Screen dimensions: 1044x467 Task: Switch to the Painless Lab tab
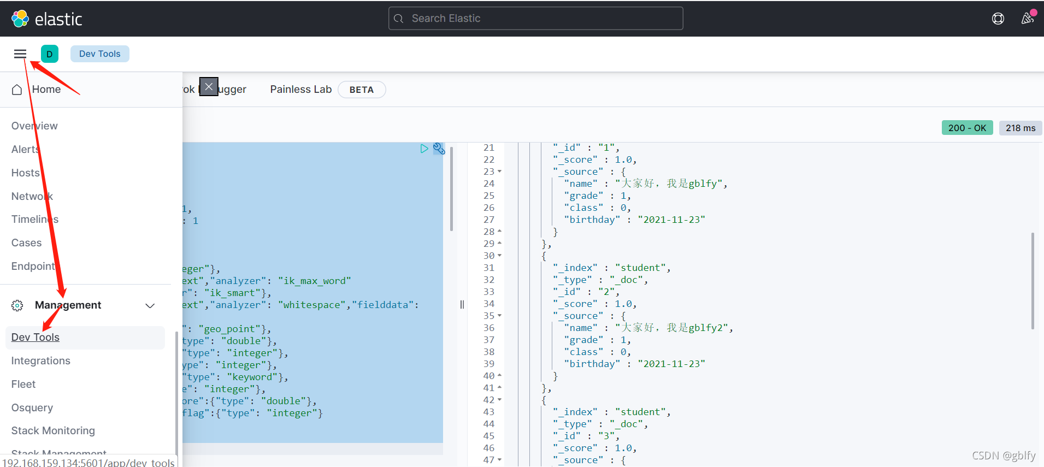(301, 89)
